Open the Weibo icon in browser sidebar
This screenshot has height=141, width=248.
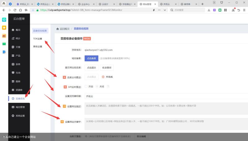[4, 36]
